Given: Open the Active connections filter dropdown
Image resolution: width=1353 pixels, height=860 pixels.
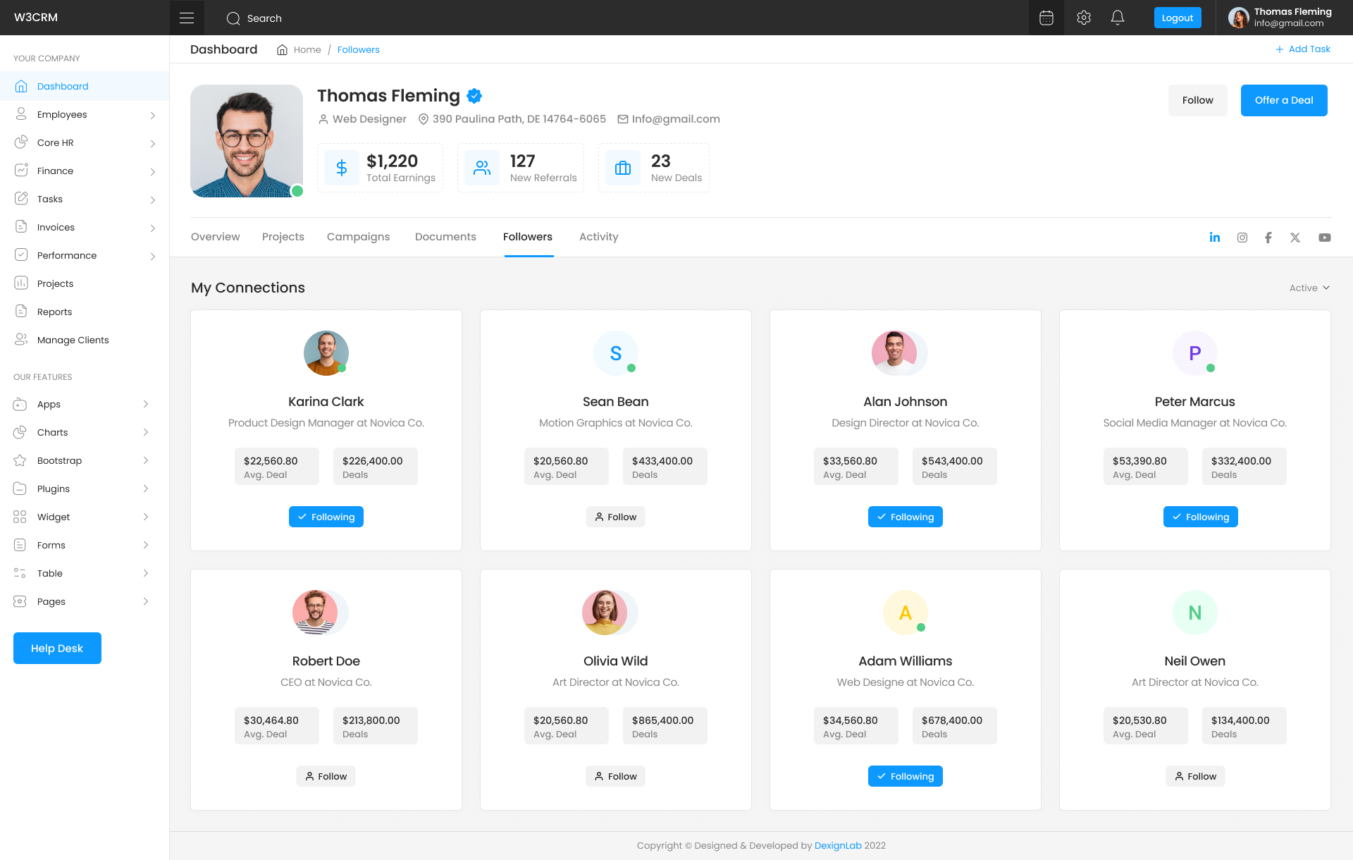Looking at the screenshot, I should pyautogui.click(x=1309, y=288).
